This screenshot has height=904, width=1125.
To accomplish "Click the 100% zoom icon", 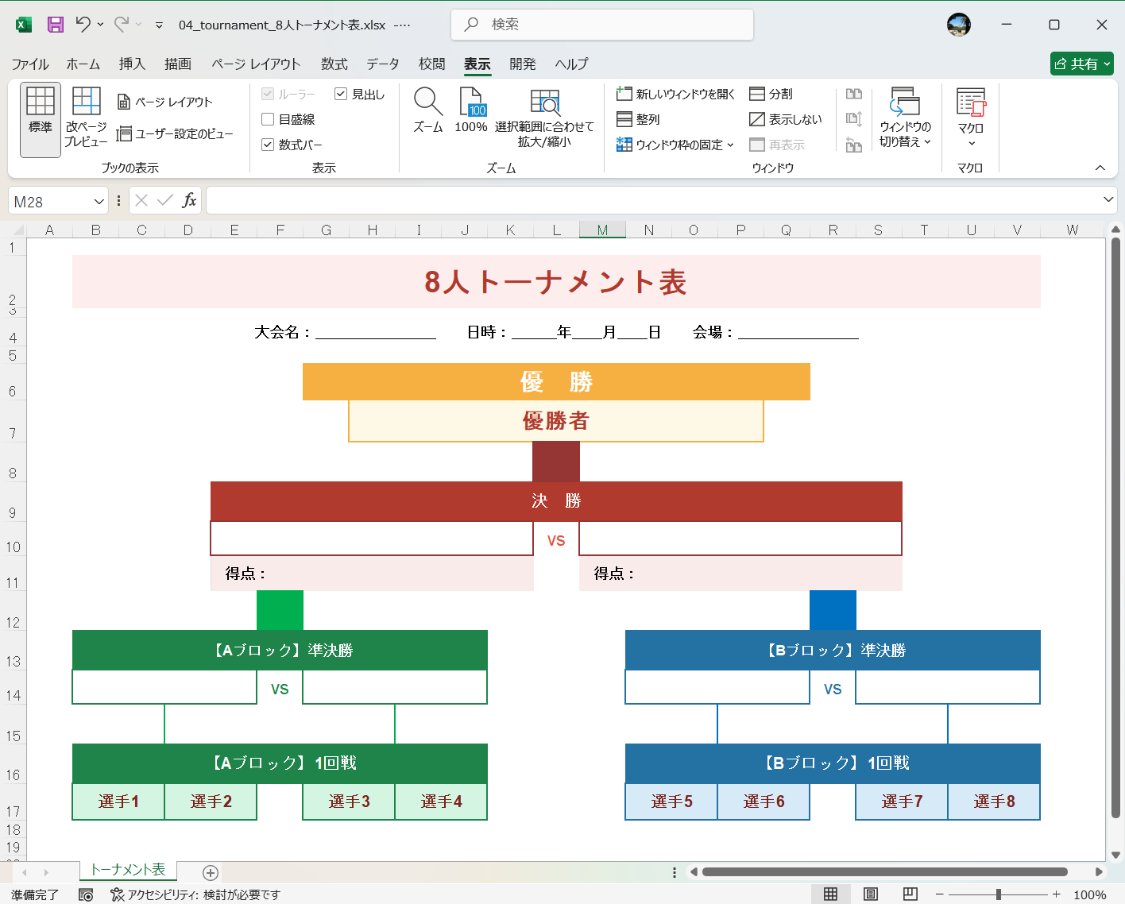I will [x=470, y=112].
